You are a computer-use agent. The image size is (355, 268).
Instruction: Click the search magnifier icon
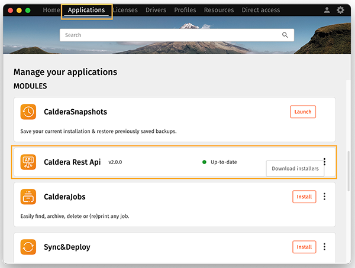pyautogui.click(x=285, y=35)
